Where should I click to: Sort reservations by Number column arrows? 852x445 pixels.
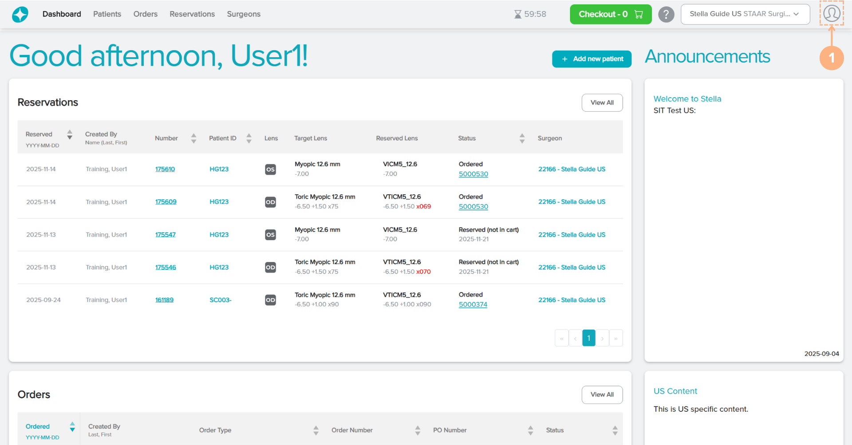pos(193,138)
